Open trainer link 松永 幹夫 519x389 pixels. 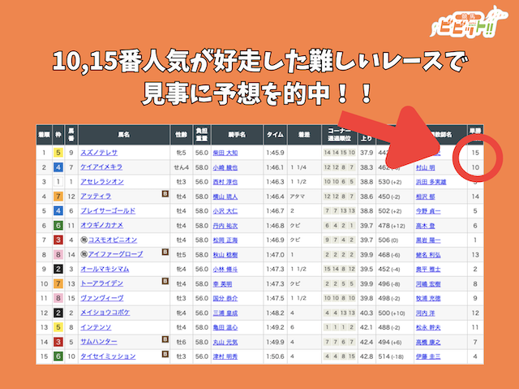[428, 328]
